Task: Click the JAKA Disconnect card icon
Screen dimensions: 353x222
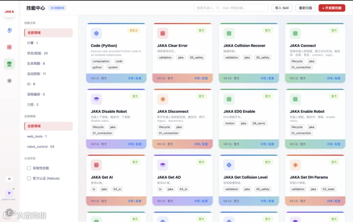Action: pos(162,99)
